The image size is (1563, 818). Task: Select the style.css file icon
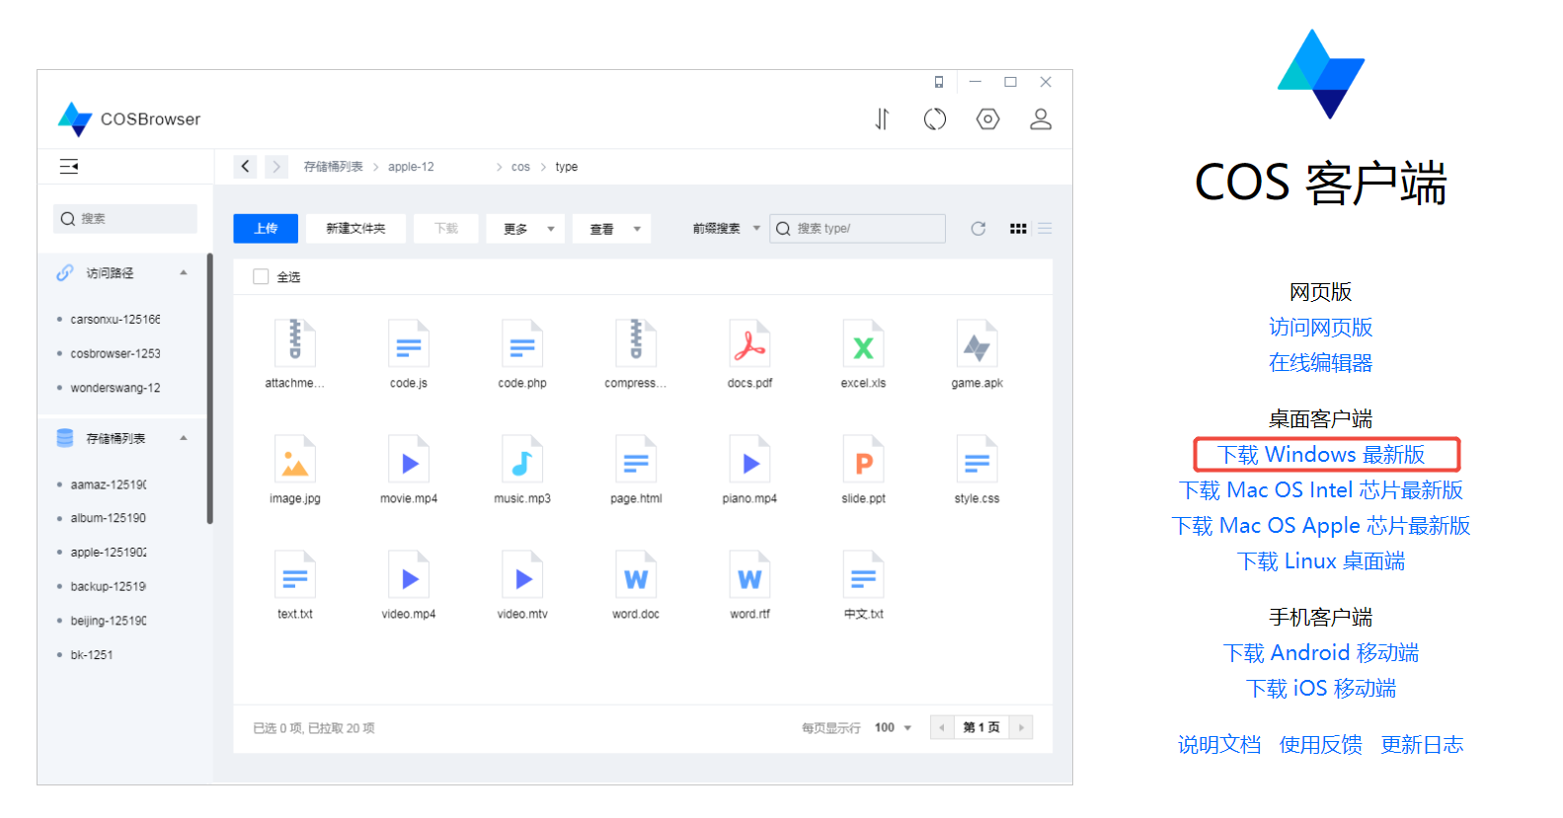(x=977, y=459)
